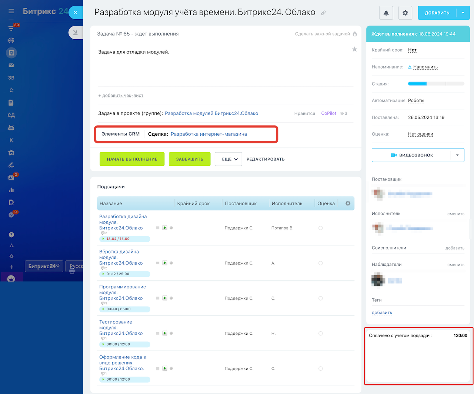Start timer for Оформление кода subtask

tap(165, 368)
